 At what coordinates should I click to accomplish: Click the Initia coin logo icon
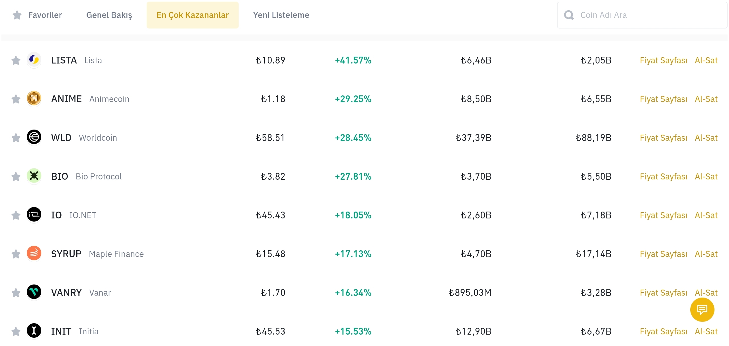(x=34, y=331)
